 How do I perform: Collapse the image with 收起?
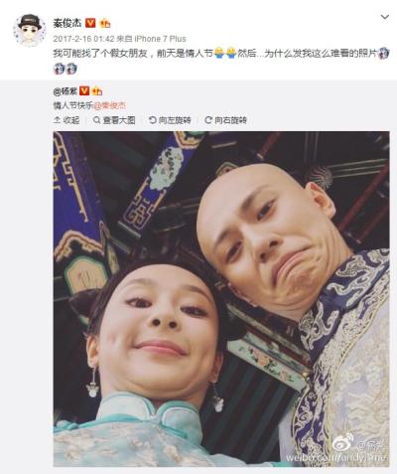click(x=66, y=120)
